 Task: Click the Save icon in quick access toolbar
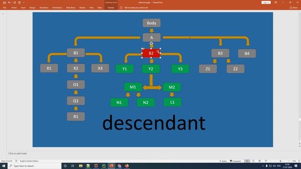(4, 2)
